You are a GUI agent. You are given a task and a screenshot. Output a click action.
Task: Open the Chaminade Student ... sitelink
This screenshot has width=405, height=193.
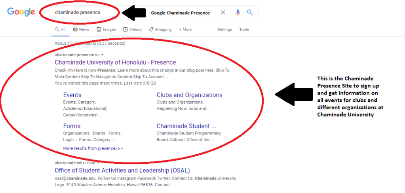click(x=186, y=126)
